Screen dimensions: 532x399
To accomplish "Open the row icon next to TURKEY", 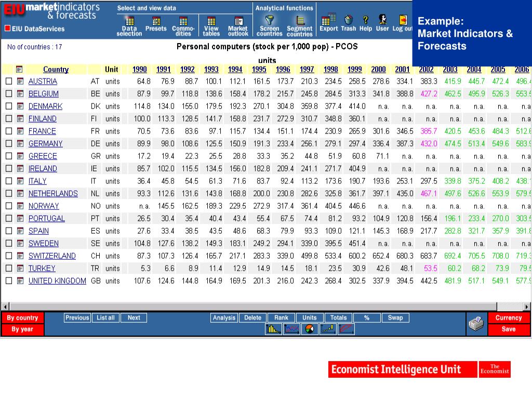I will pos(20,269).
